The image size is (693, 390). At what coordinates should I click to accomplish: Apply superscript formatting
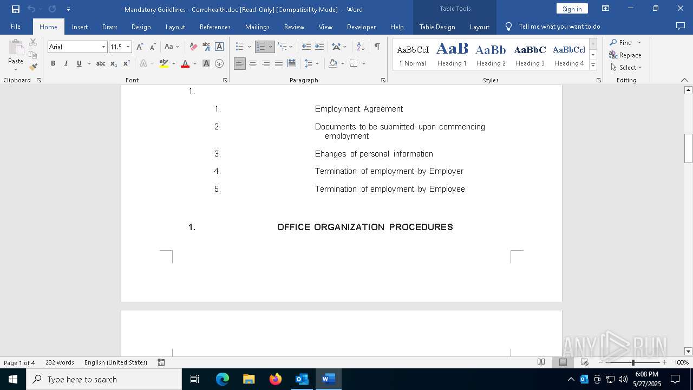coord(127,63)
